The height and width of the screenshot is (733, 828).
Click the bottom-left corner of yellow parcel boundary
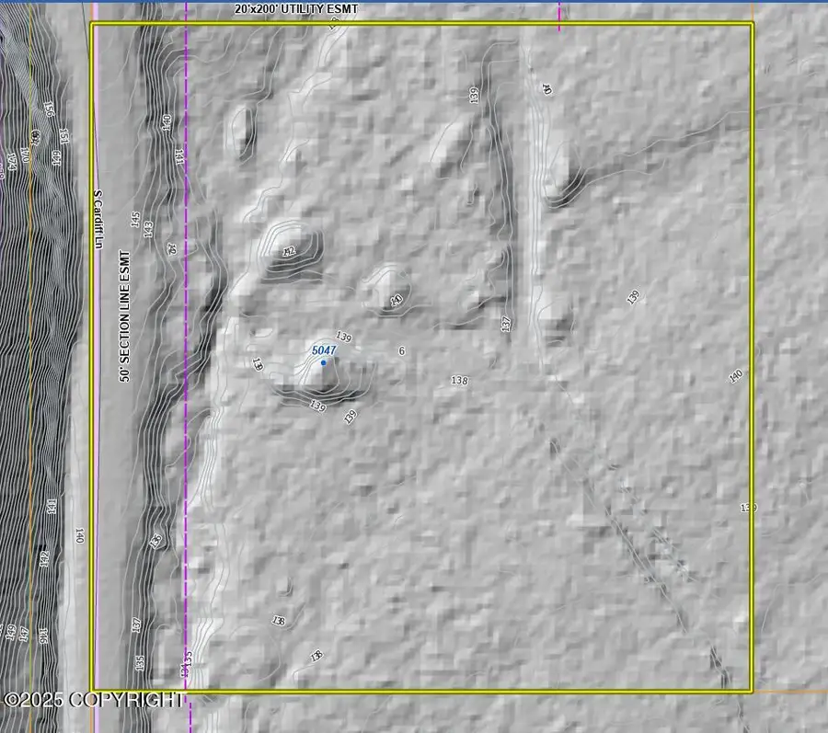[92, 691]
